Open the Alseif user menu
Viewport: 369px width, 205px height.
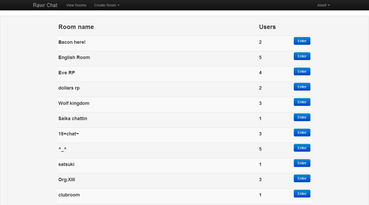point(323,5)
